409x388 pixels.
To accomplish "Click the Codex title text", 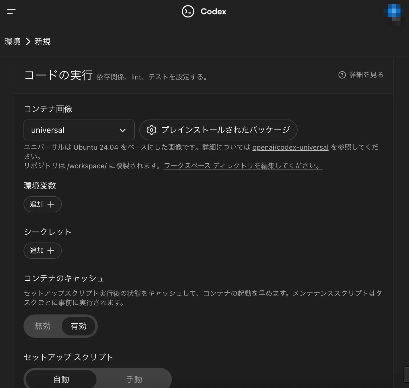I will (x=213, y=11).
